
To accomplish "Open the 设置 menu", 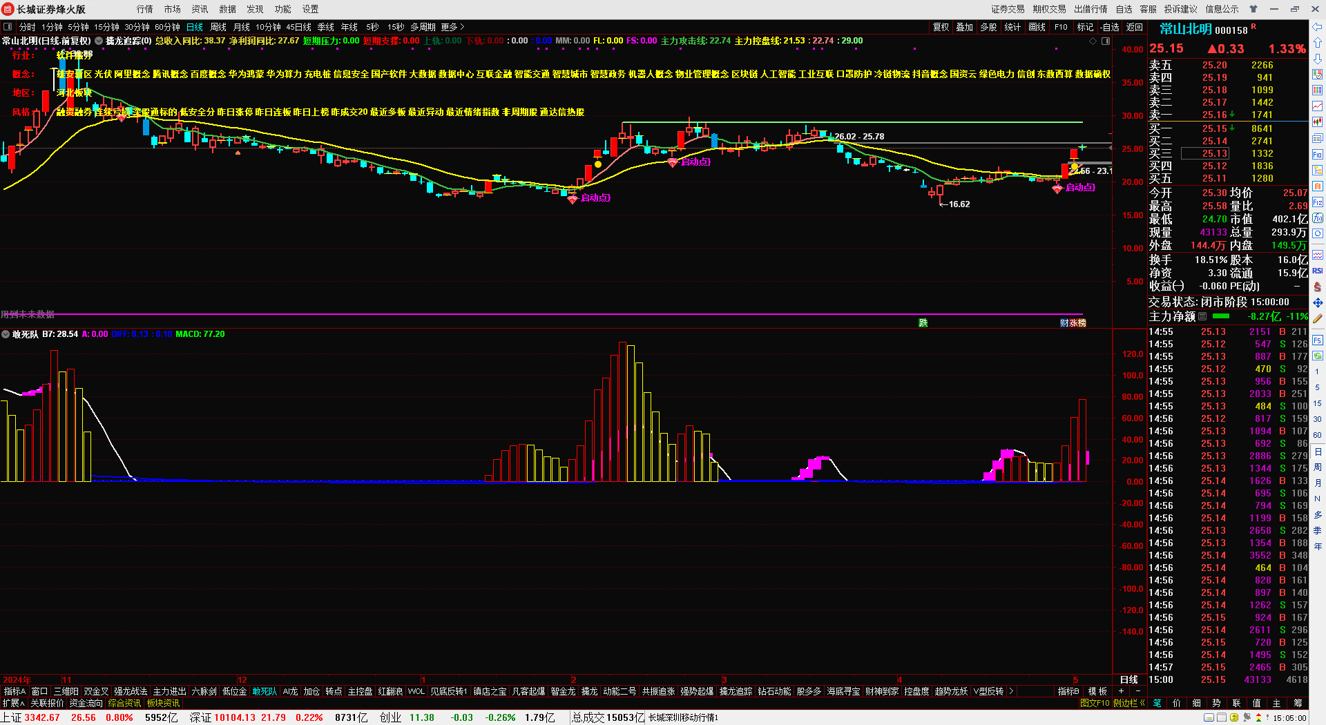I will tap(311, 9).
